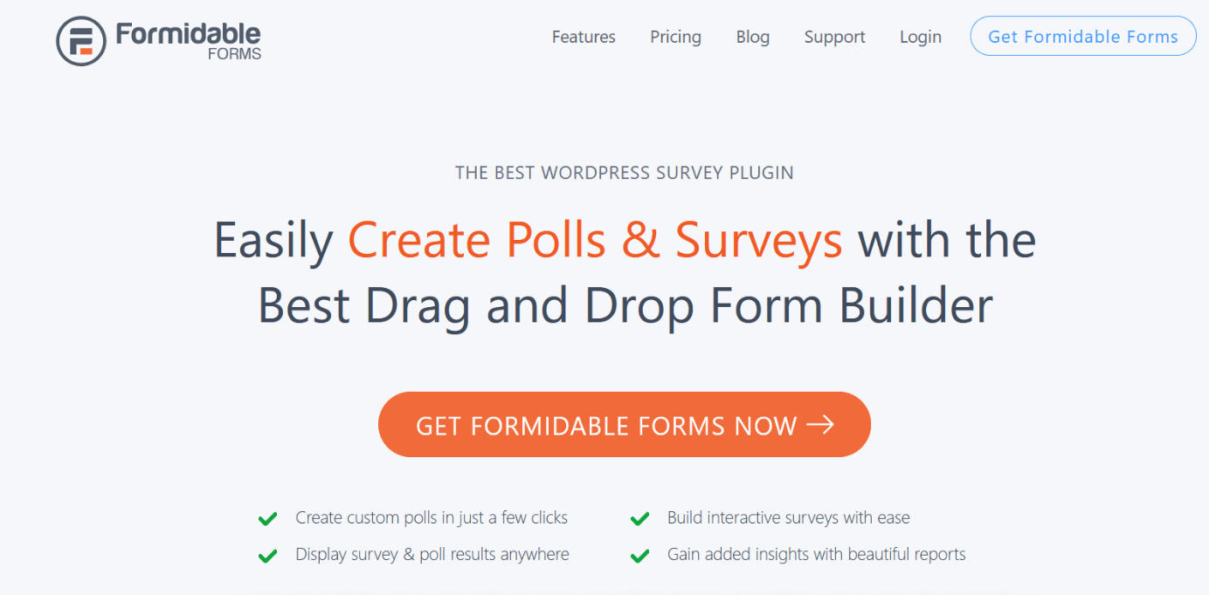Open the Pricing page
The image size is (1209, 595).
[x=675, y=37]
